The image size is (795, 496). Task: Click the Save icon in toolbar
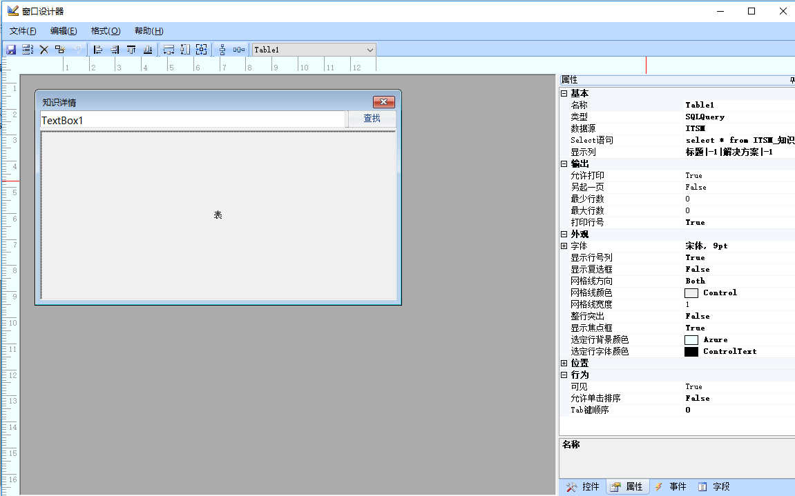coord(11,50)
